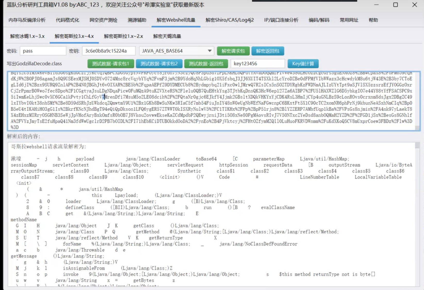424x290 pixels.
Task: Focus the 密码 input field
Action: [43, 51]
